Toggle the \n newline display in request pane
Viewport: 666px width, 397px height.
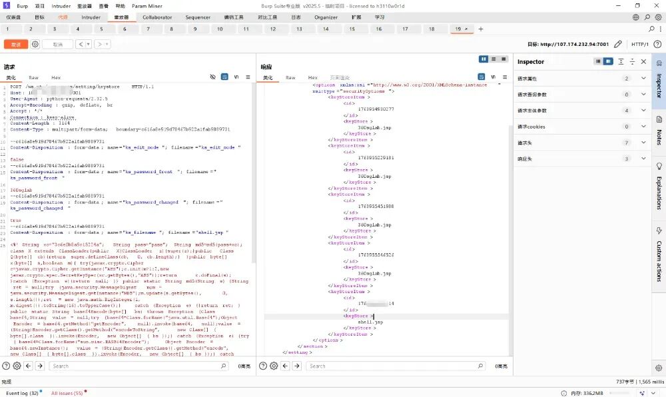(236, 77)
